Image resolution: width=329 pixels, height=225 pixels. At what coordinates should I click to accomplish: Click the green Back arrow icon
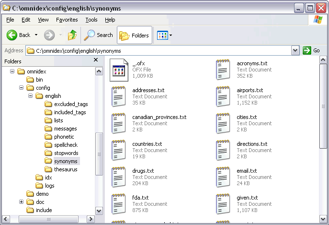pos(12,35)
